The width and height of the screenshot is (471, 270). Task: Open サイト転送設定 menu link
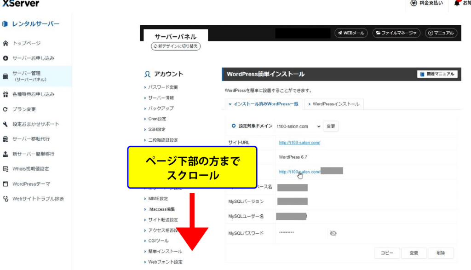tap(163, 220)
